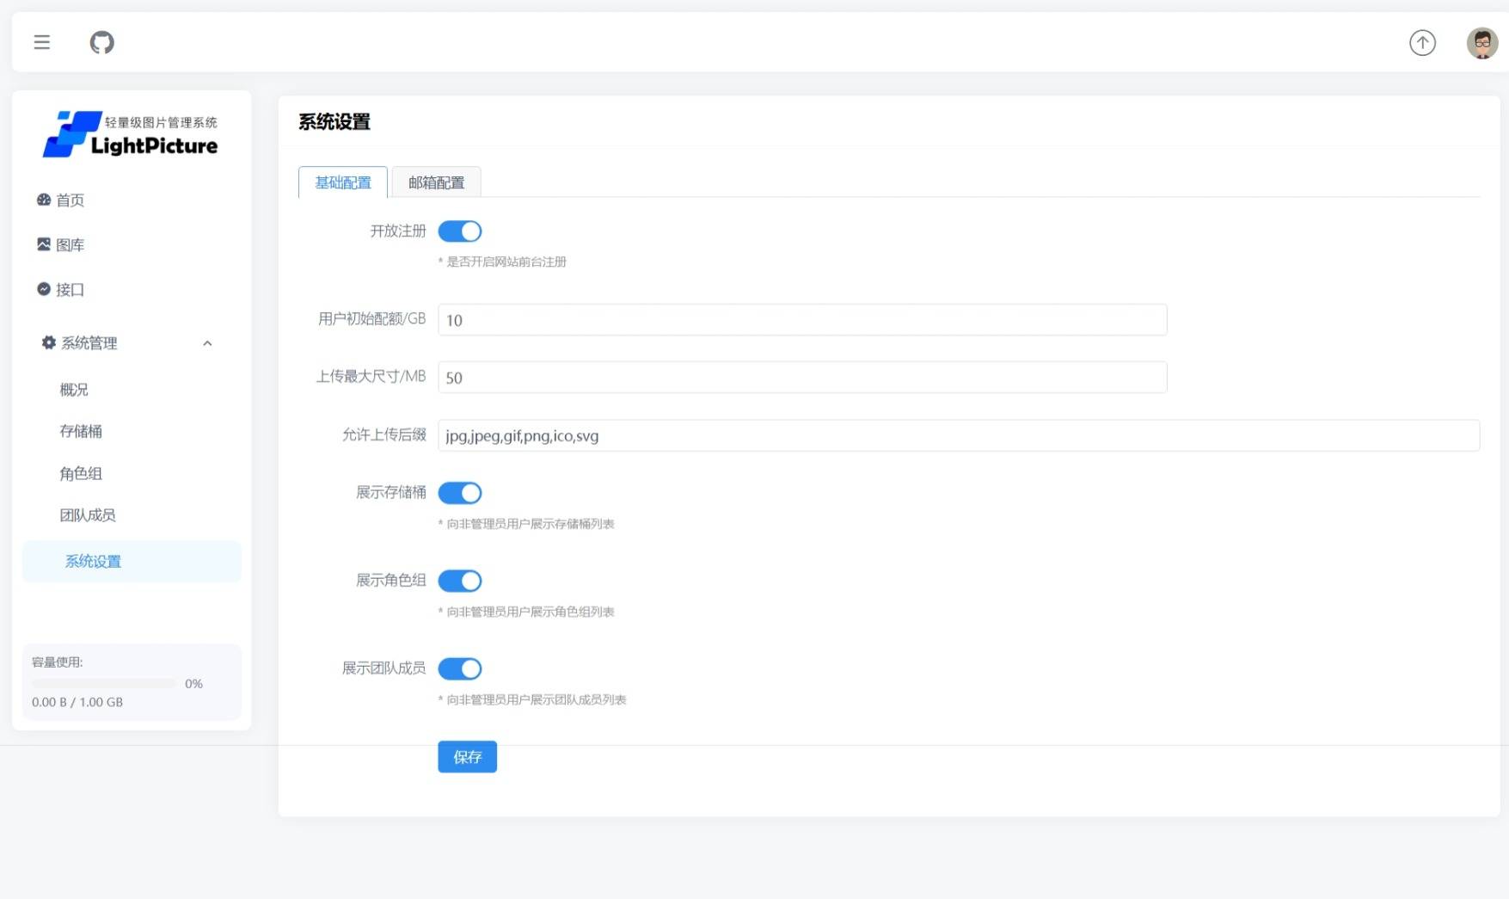Screen dimensions: 1509x899
Task: Turn off the 开放注册 switch
Action: (460, 231)
